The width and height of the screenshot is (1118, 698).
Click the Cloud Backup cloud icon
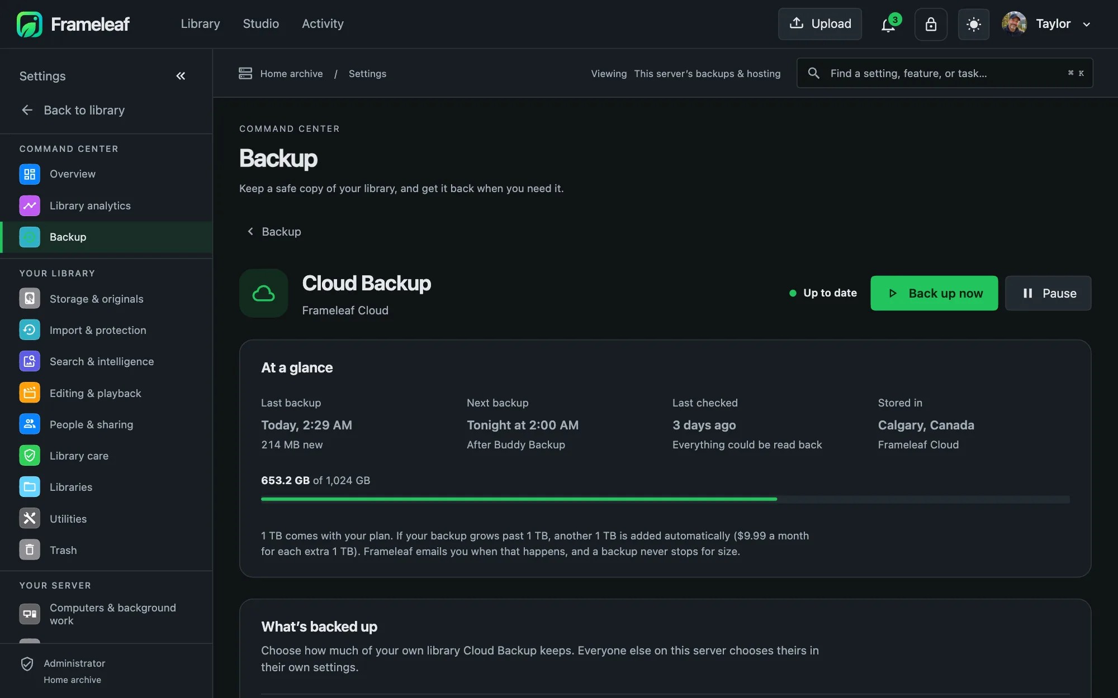coord(263,293)
